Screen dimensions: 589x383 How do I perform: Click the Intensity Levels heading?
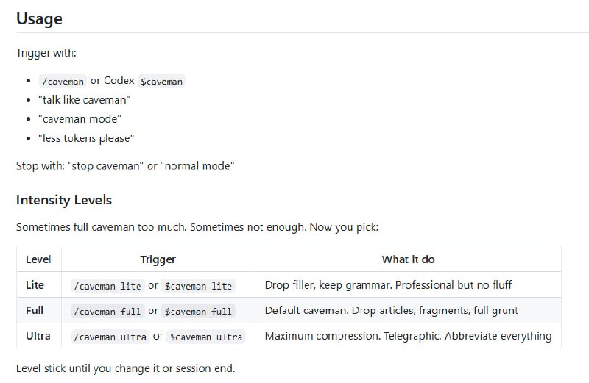pyautogui.click(x=64, y=200)
